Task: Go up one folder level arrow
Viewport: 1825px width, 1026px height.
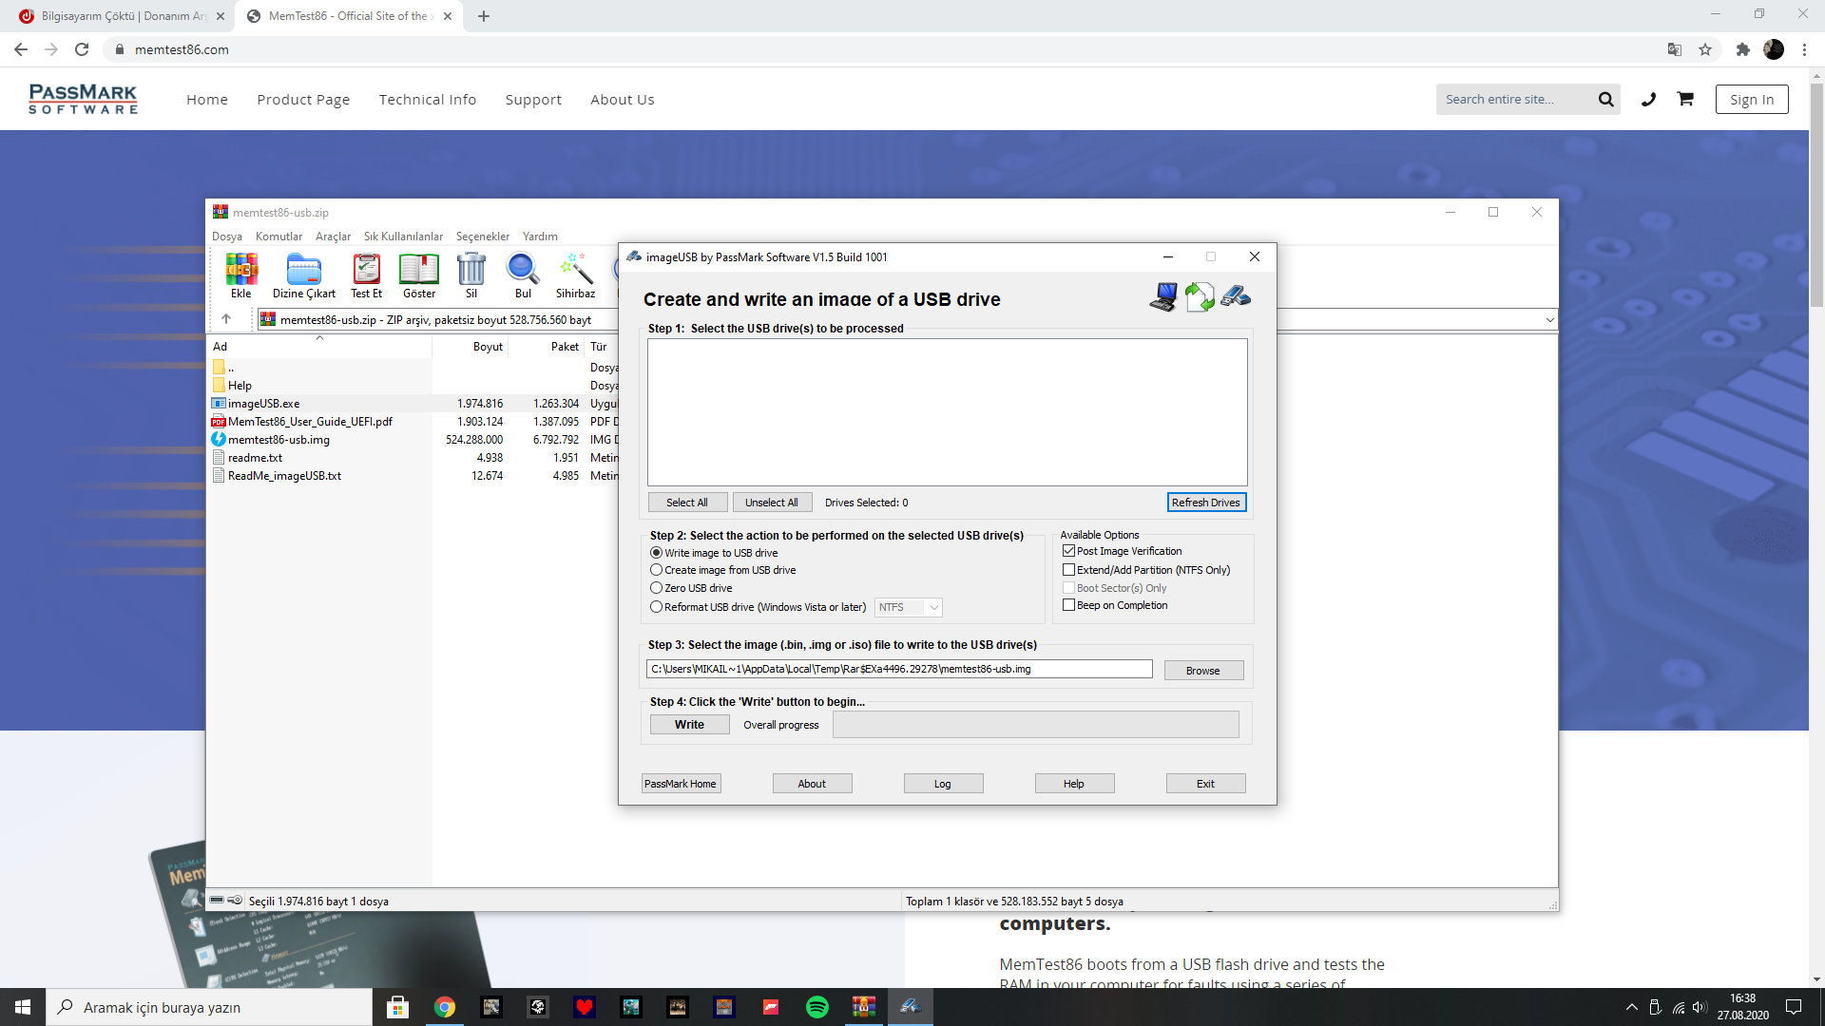Action: click(226, 319)
